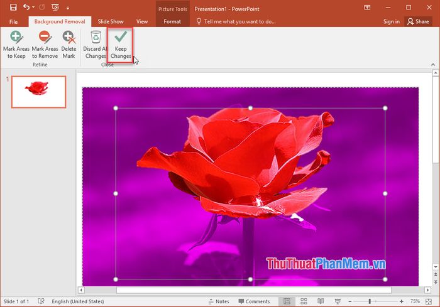Click the horizontal scrollbar thumb

[x=254, y=290]
